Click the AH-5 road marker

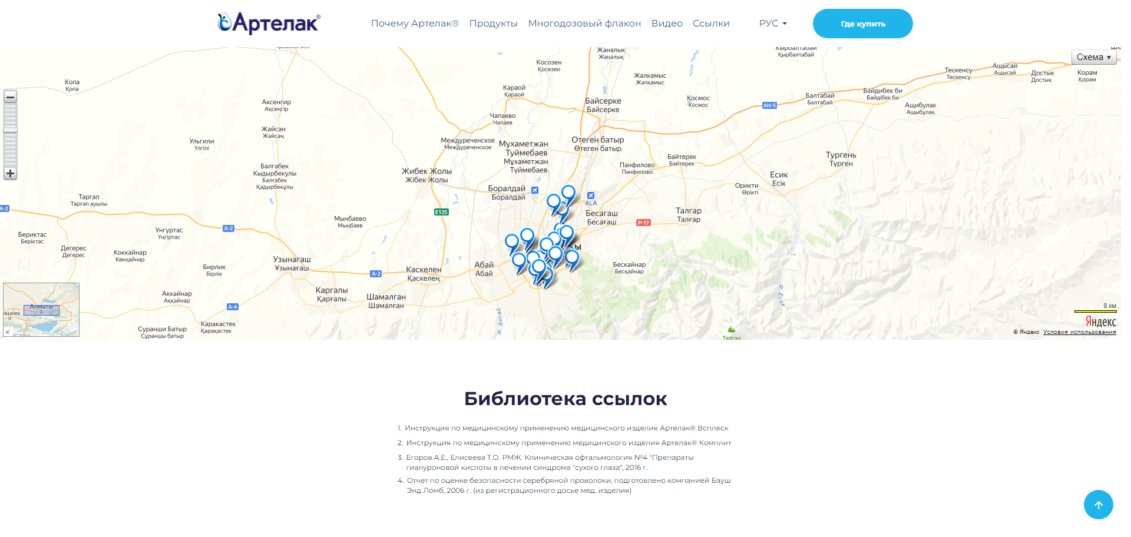click(769, 105)
